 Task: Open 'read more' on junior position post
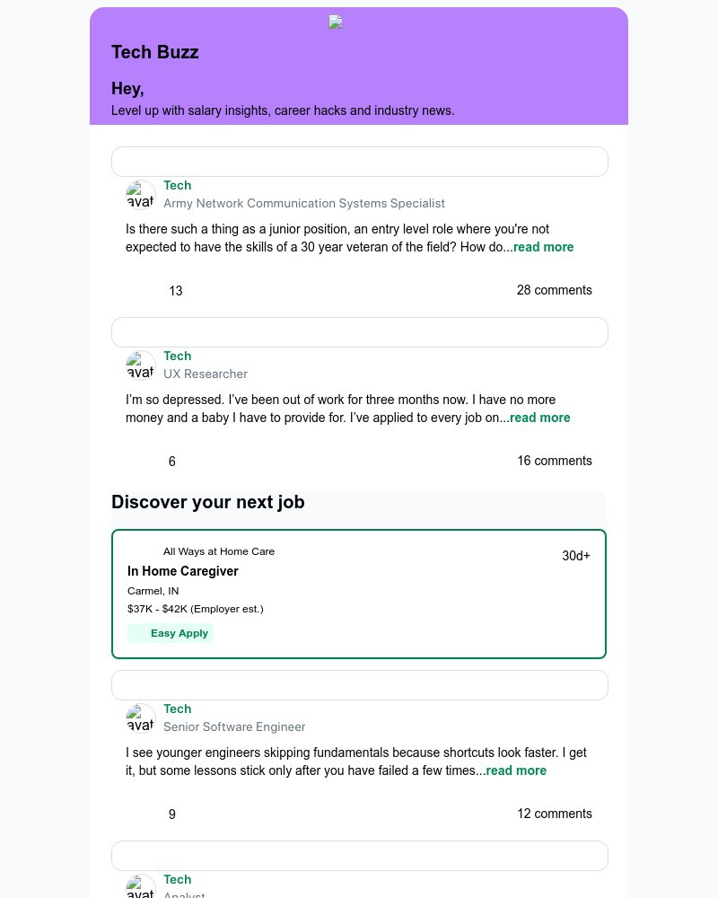coord(543,247)
